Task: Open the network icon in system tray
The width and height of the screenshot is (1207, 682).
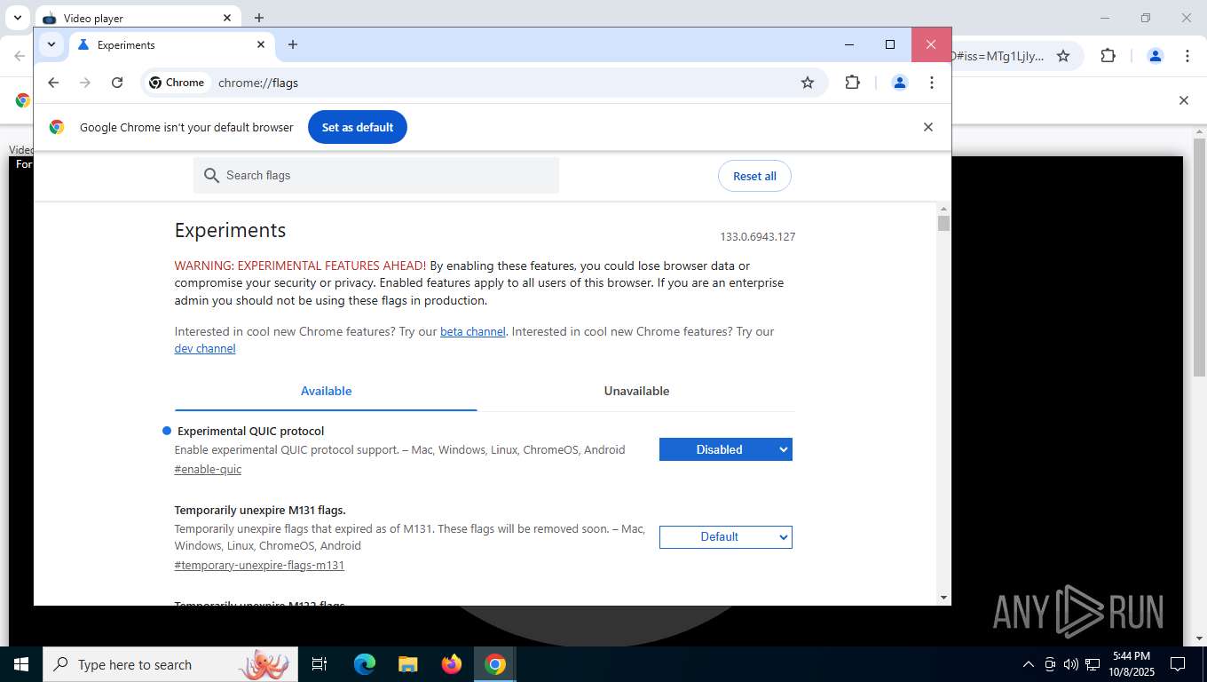Action: 1093,664
